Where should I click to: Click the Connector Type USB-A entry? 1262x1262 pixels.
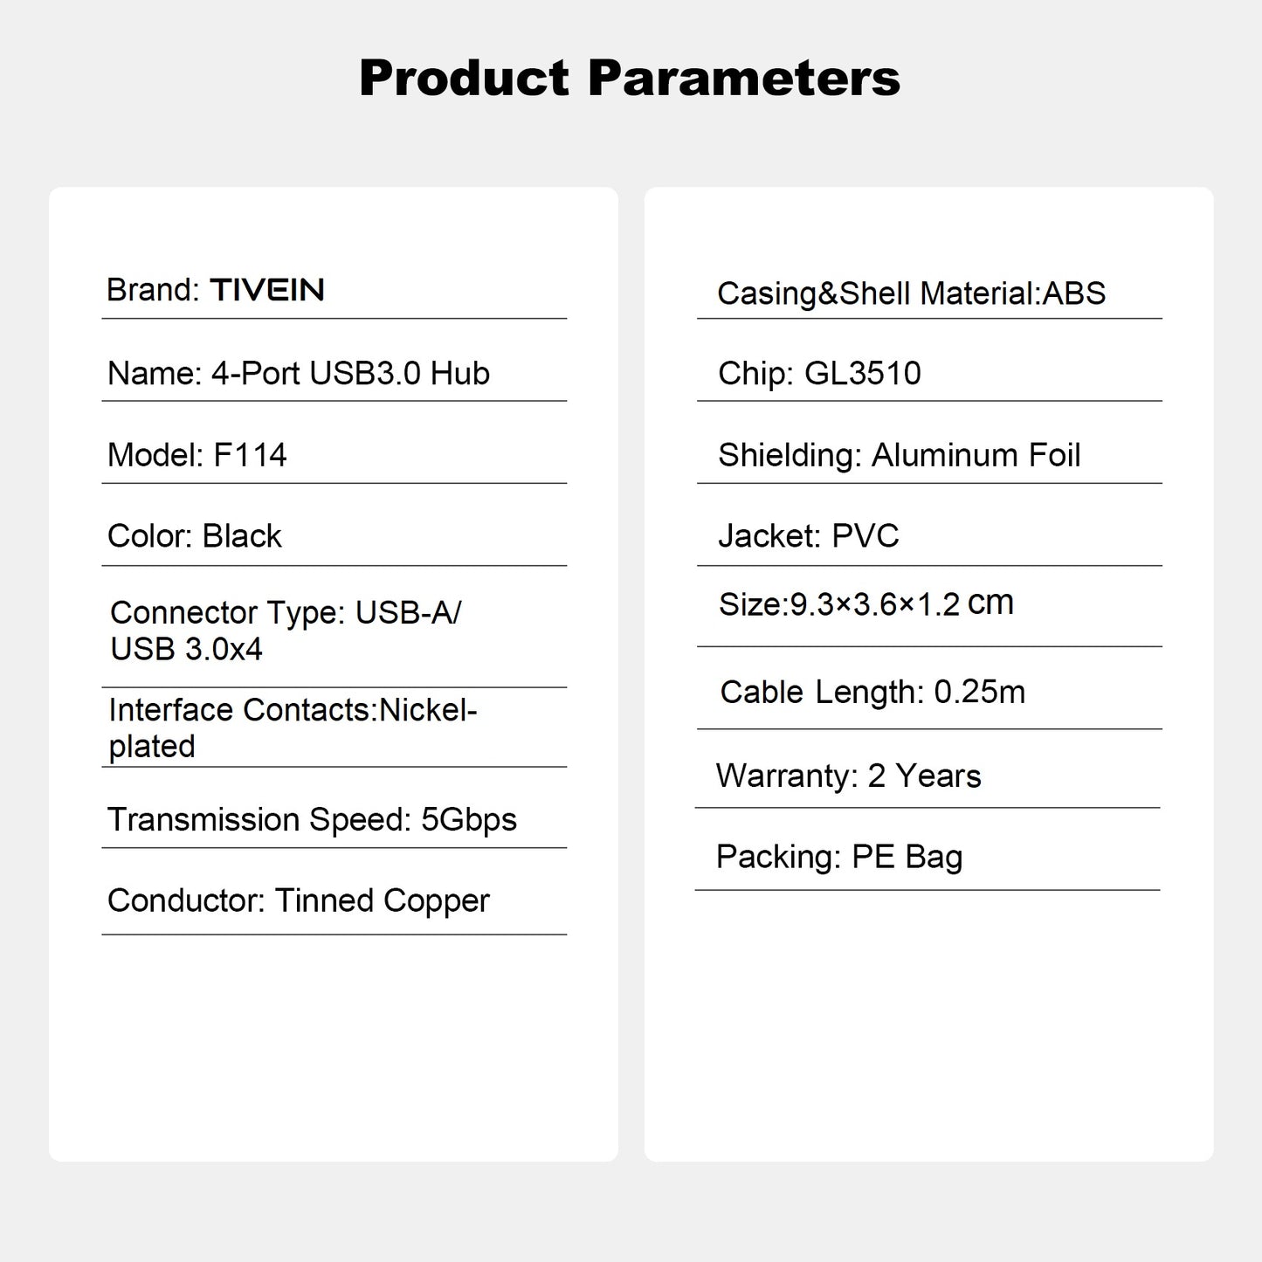[285, 613]
